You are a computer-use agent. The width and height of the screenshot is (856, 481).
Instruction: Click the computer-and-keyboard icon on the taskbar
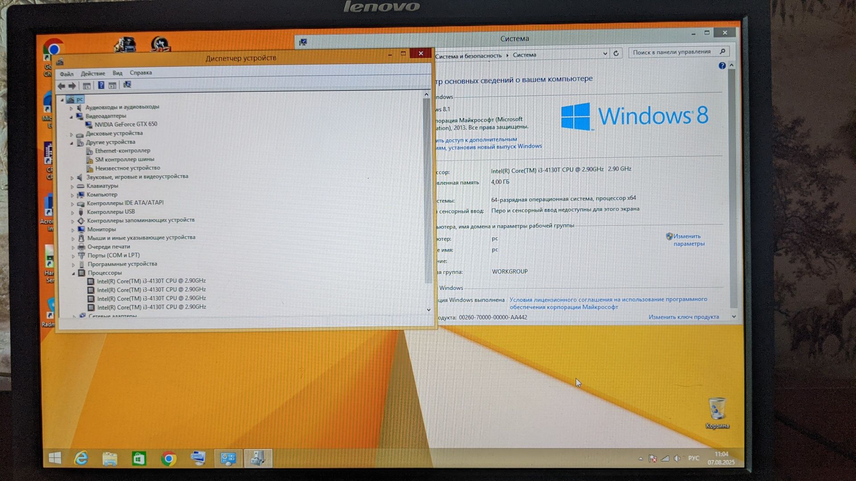[198, 458]
